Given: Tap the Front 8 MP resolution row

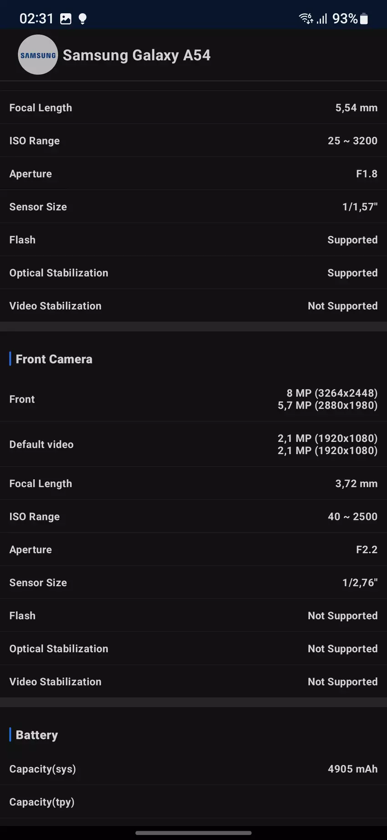Looking at the screenshot, I should click(x=193, y=399).
